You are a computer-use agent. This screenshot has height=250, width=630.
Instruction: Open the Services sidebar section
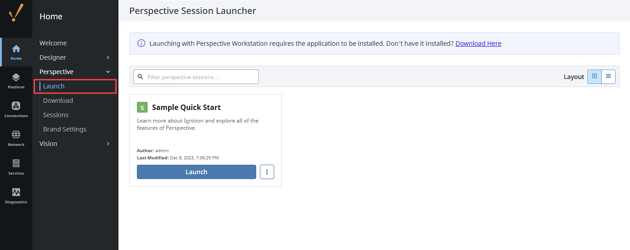[16, 167]
